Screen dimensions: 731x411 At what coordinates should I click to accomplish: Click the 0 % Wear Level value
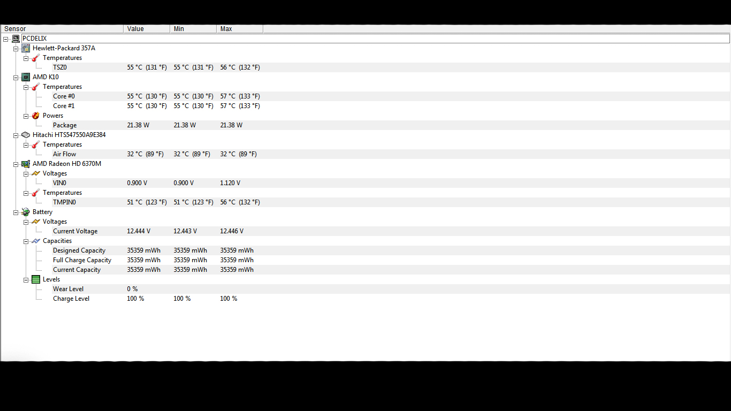pos(132,289)
